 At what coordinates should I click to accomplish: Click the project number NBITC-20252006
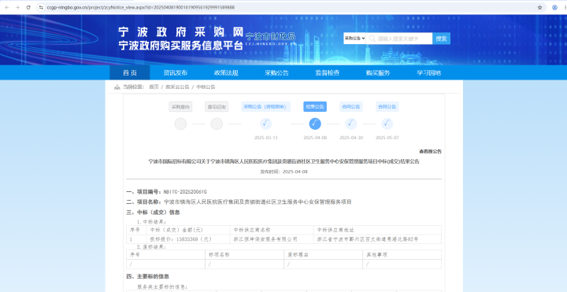pyautogui.click(x=185, y=191)
